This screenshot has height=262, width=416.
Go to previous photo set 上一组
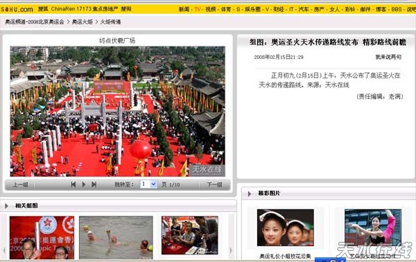[x=20, y=184]
